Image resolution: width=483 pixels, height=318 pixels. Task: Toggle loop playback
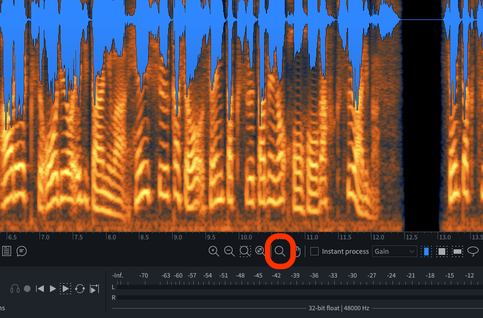coord(80,289)
